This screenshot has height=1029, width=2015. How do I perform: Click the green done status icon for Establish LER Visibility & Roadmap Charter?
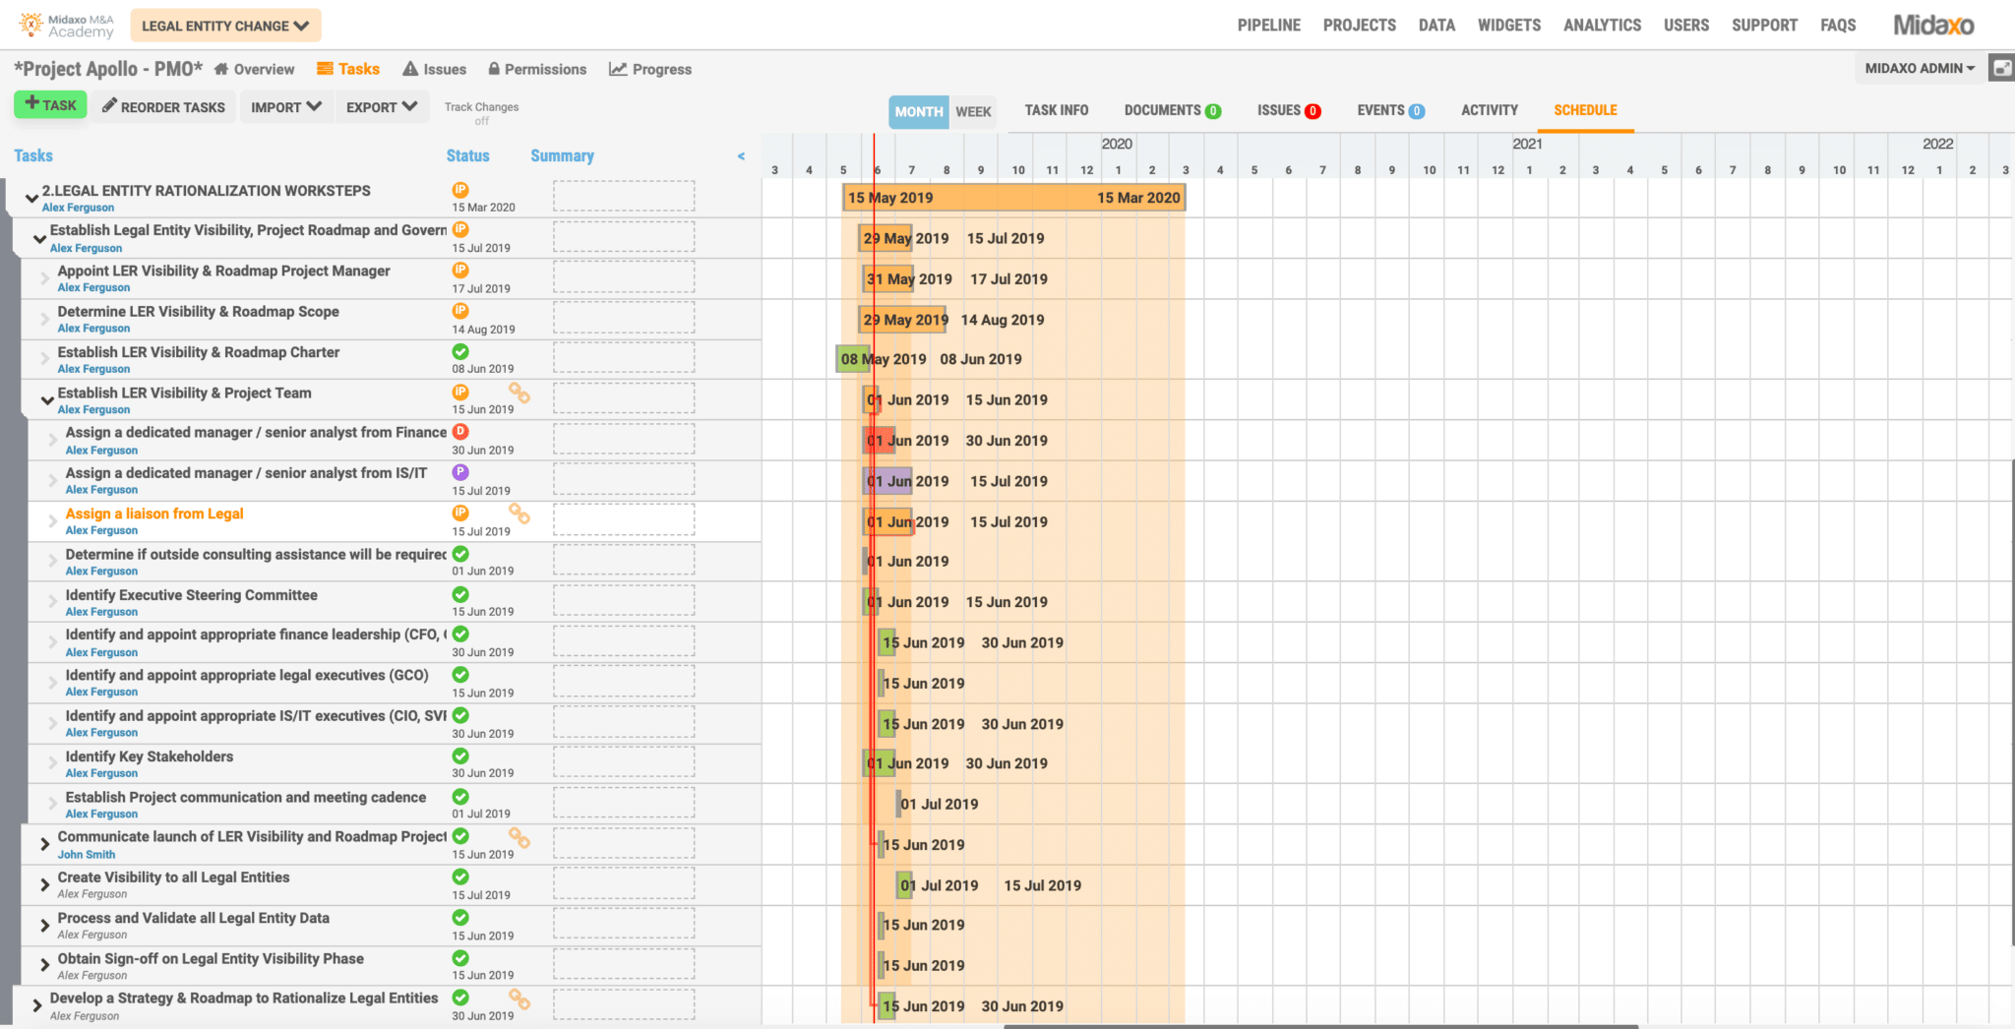459,351
